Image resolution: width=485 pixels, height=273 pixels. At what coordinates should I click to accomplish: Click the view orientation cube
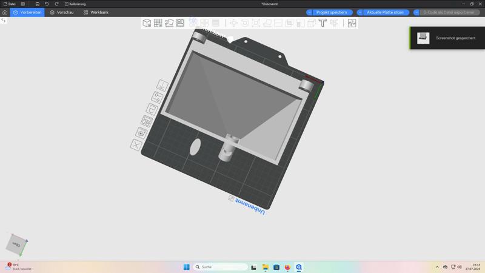click(17, 244)
